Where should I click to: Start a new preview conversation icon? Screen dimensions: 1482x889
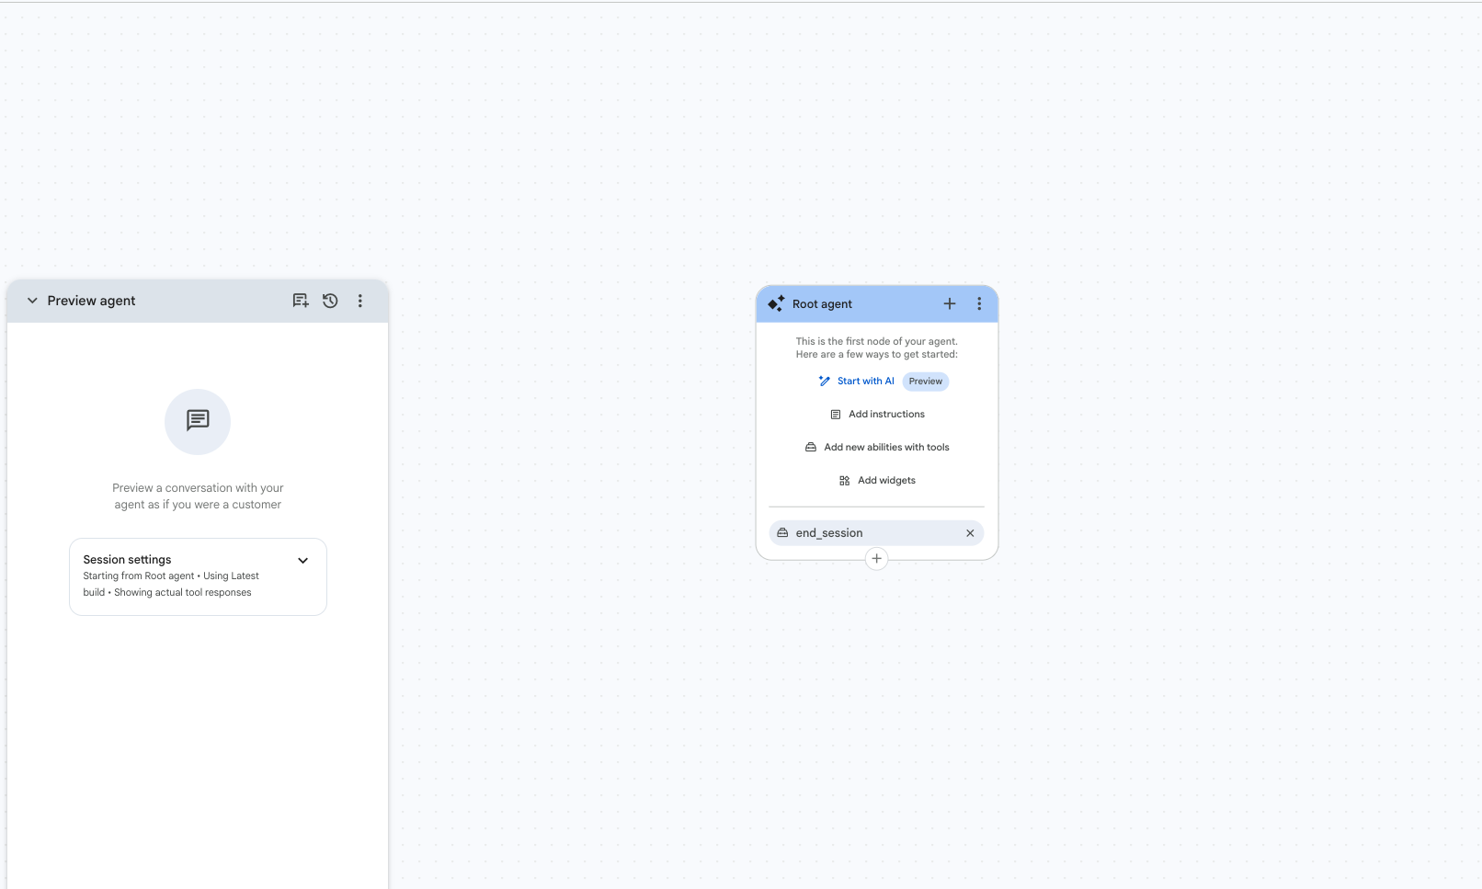(301, 301)
